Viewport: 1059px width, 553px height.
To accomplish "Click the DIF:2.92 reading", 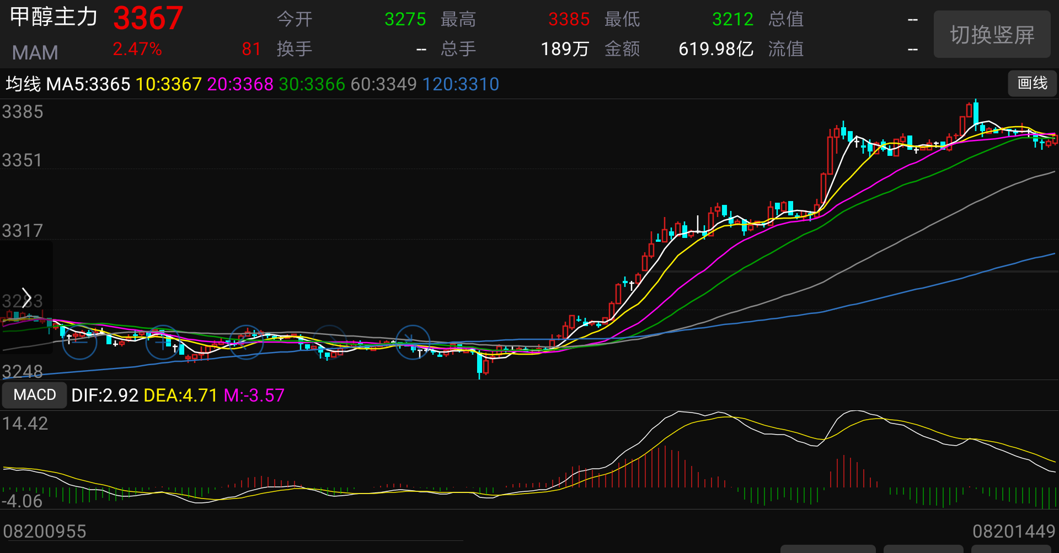I will click(105, 395).
